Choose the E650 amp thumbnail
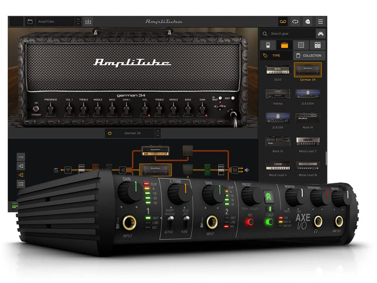 277,70
